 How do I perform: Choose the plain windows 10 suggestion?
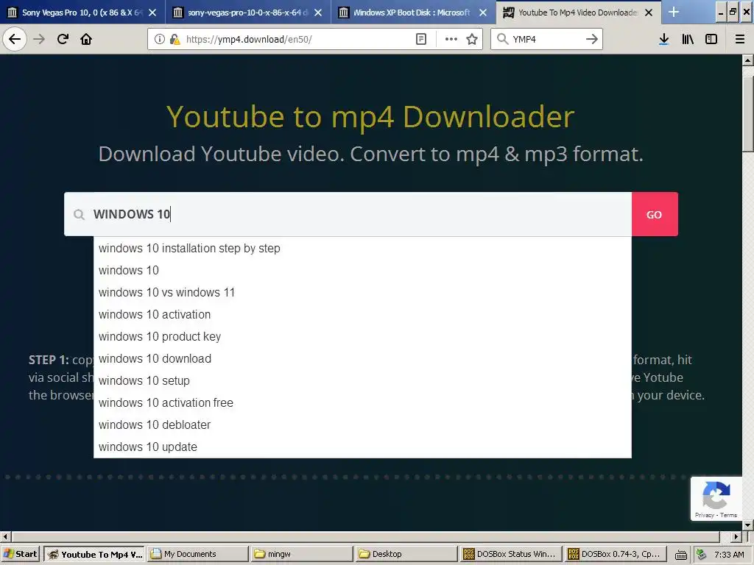[x=362, y=271]
